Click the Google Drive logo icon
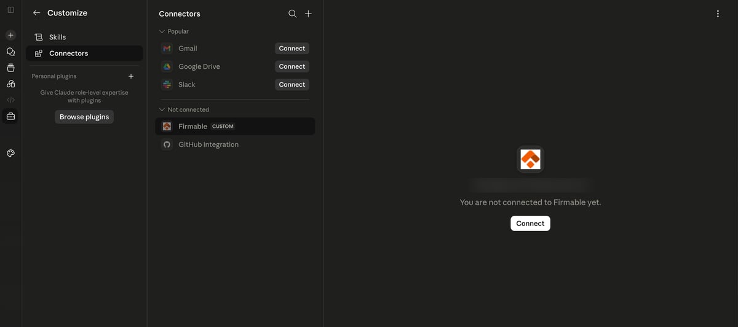The height and width of the screenshot is (327, 738). pyautogui.click(x=167, y=66)
